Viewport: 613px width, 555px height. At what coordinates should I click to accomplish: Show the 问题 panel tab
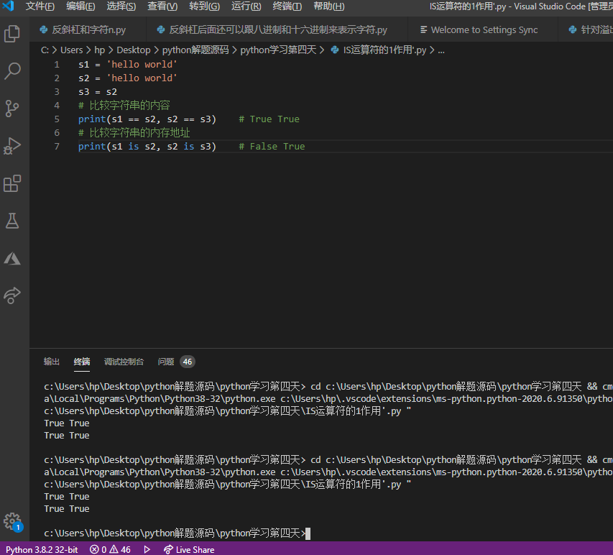[x=166, y=362]
